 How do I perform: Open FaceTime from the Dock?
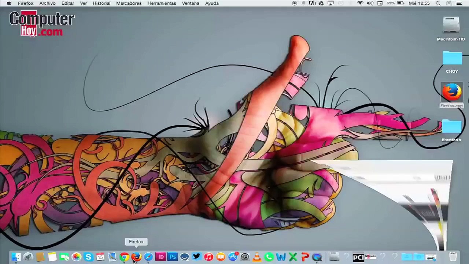[64, 257]
